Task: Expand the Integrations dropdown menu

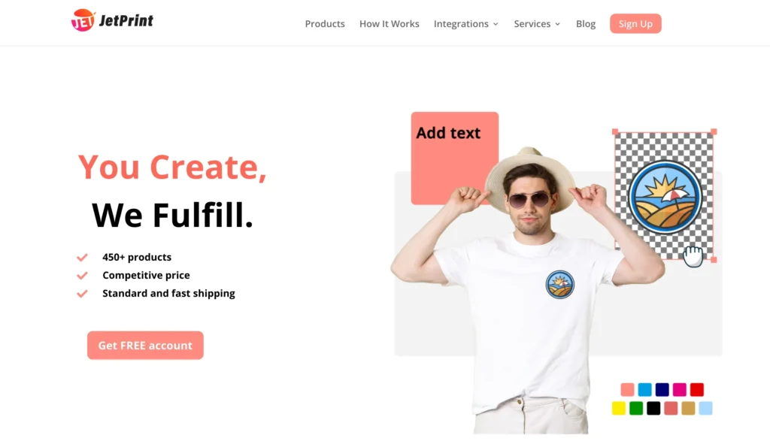Action: [x=466, y=23]
